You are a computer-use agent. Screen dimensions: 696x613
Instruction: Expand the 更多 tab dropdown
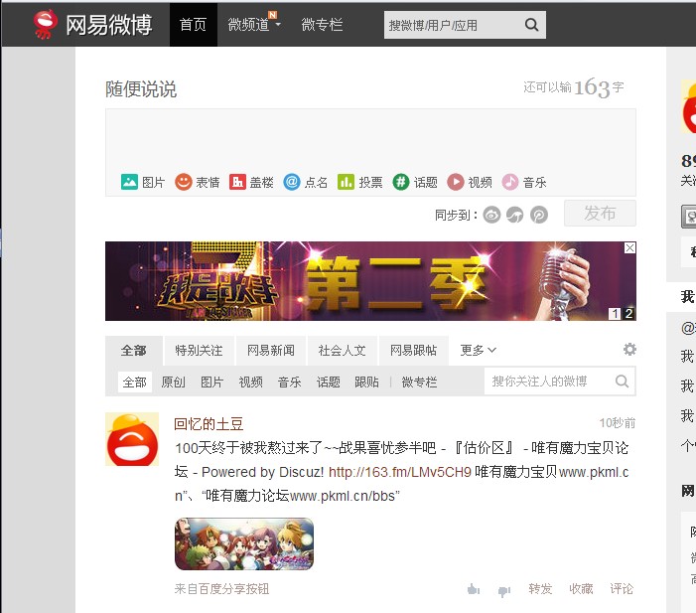[x=478, y=350]
